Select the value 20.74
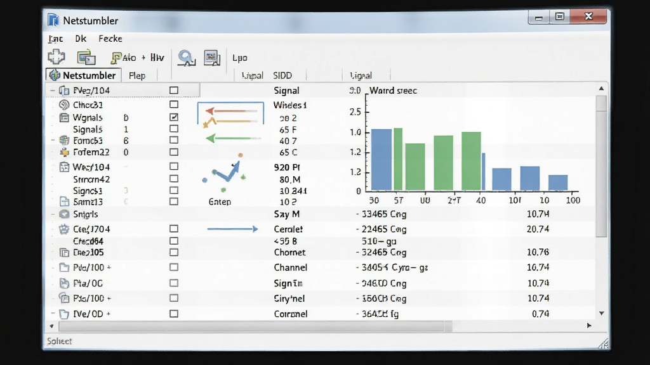The image size is (650, 365). pos(538,229)
